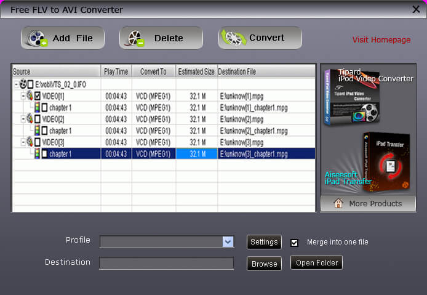Click the house icon in More Products

tap(337, 203)
